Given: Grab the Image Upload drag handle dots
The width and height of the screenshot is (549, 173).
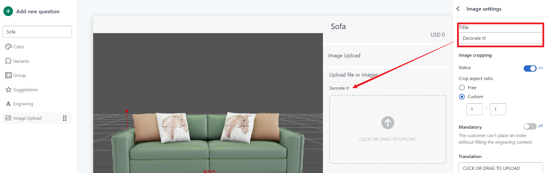Looking at the screenshot, I should 65,118.
